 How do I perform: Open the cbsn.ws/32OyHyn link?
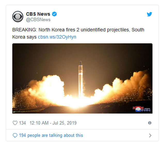(57, 37)
